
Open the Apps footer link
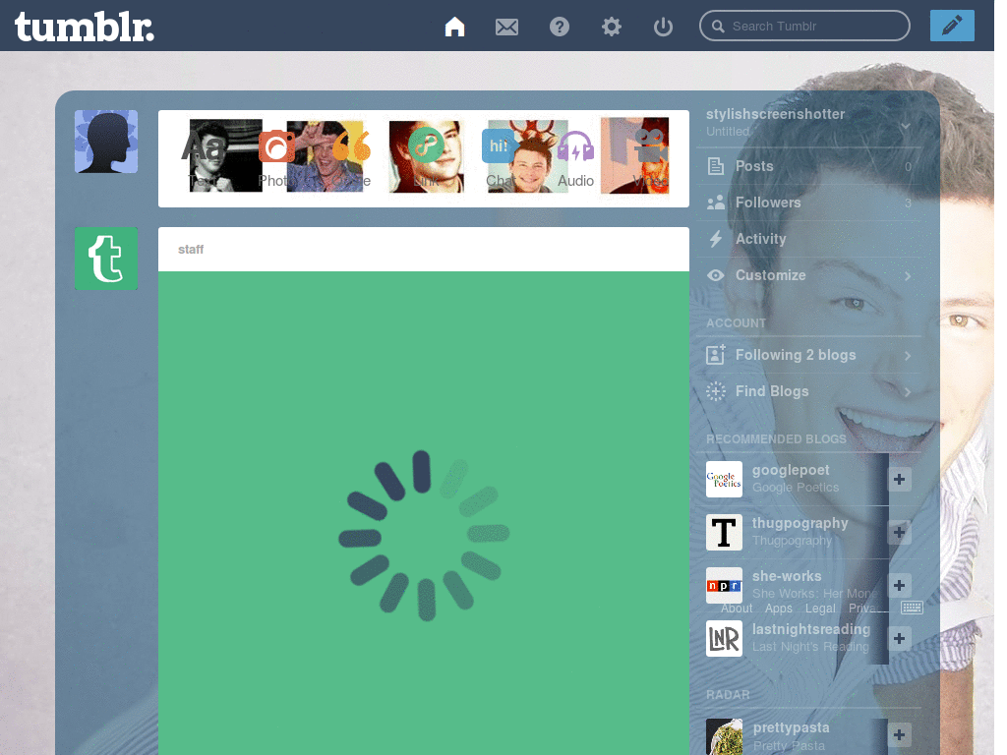[x=779, y=609]
